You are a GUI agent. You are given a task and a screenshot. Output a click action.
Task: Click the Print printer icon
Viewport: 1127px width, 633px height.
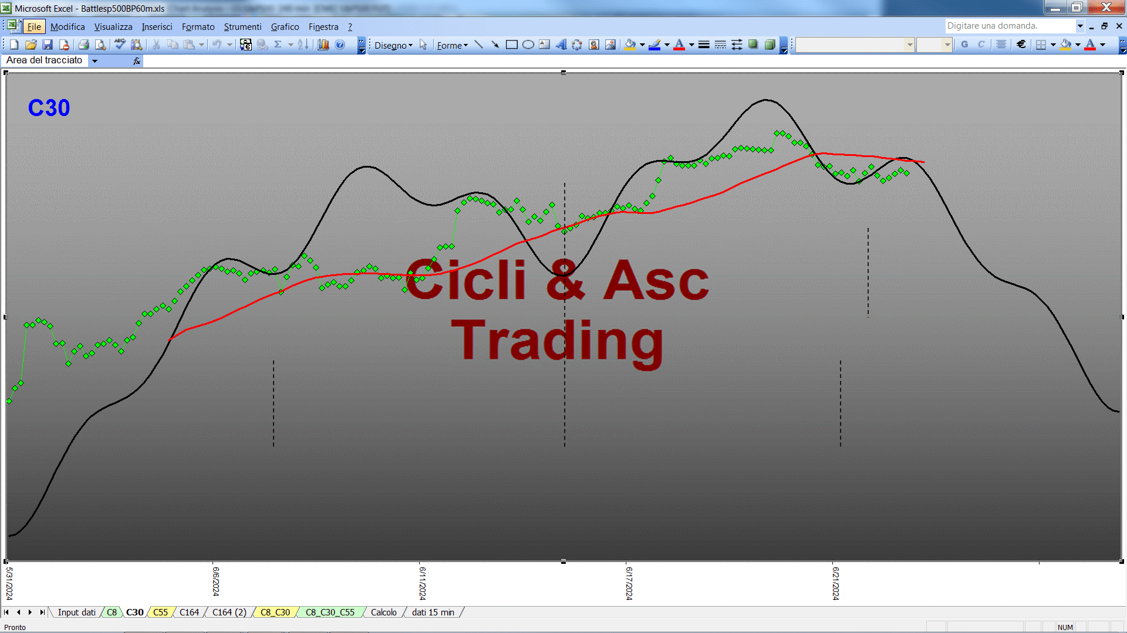[x=83, y=45]
